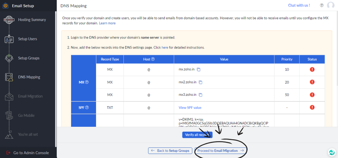Open the green chat widget icon

pos(331,152)
